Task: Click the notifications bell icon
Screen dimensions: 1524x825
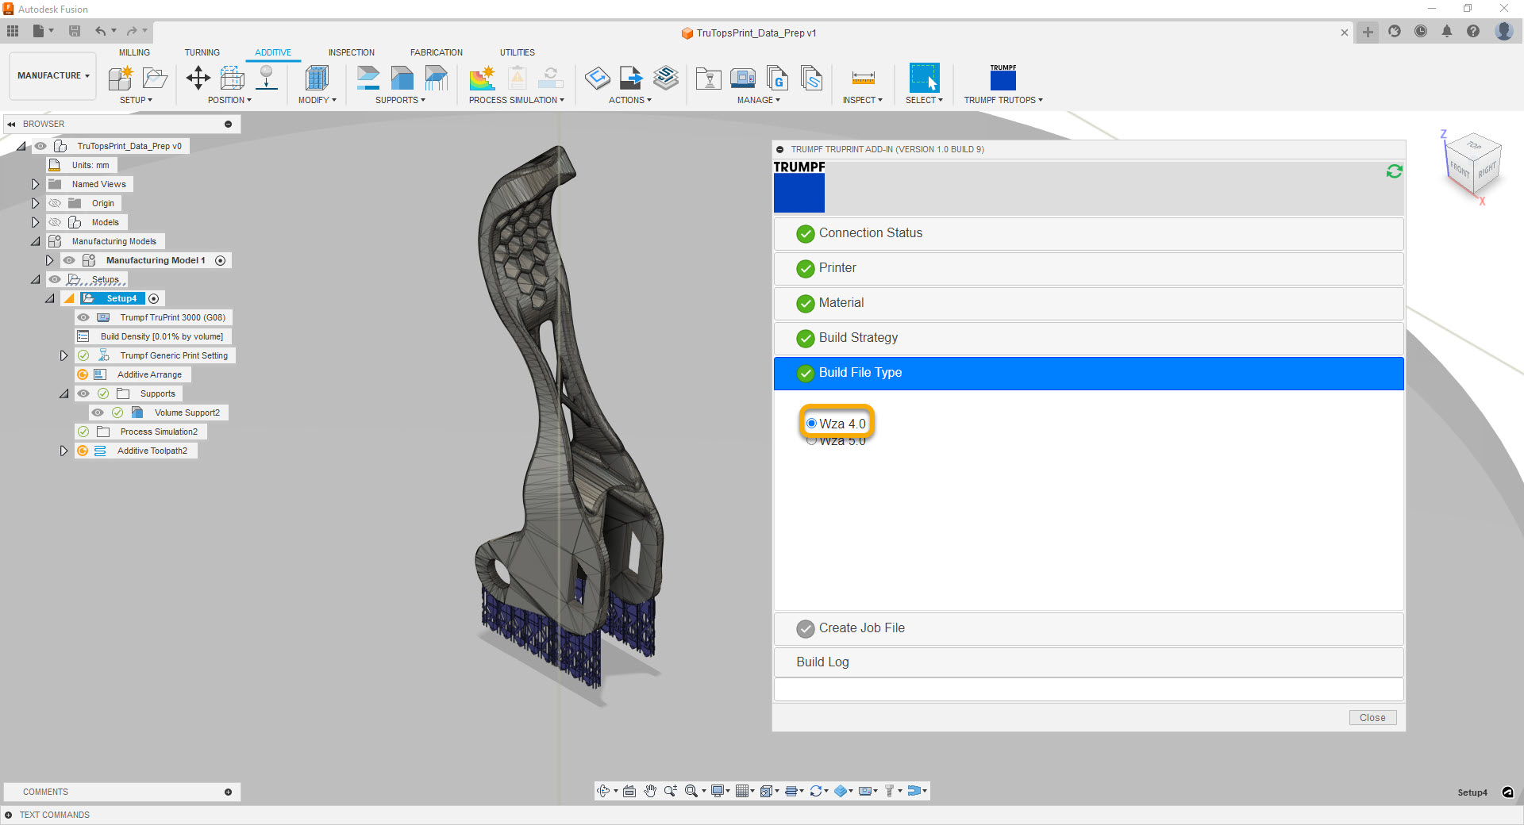Action: 1447,32
